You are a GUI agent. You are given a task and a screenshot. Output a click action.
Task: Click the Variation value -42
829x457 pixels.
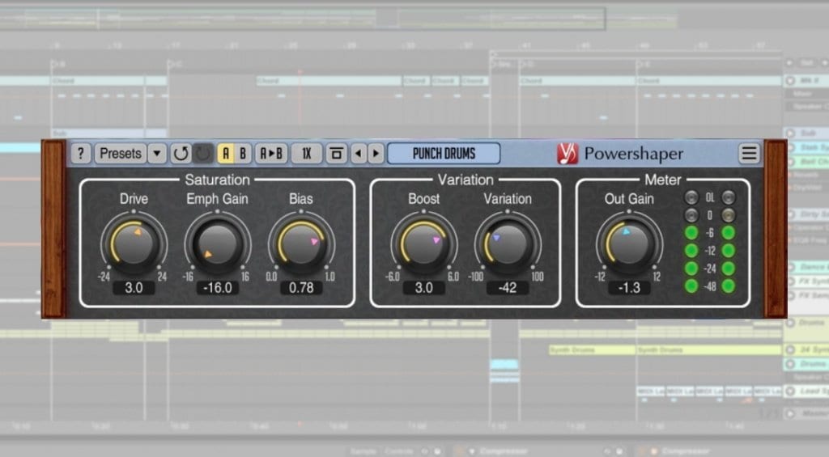click(507, 288)
